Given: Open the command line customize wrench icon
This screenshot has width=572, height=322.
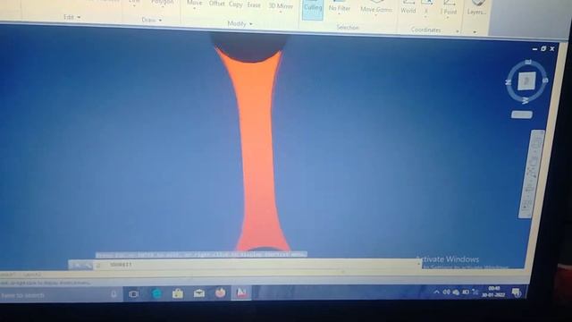Looking at the screenshot, I should (88, 266).
